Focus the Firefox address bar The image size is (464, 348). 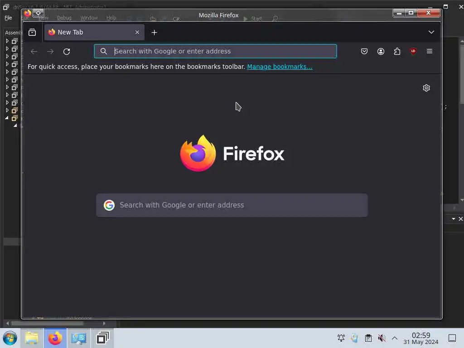(215, 51)
